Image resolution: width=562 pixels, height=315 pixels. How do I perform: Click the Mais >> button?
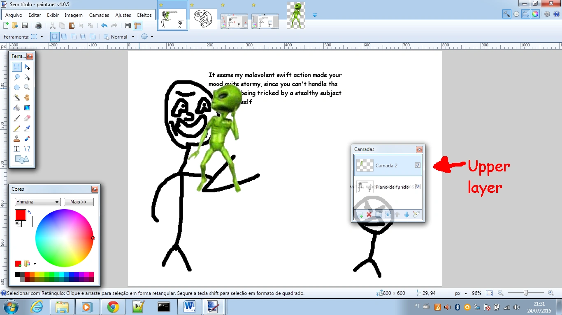[x=79, y=202]
